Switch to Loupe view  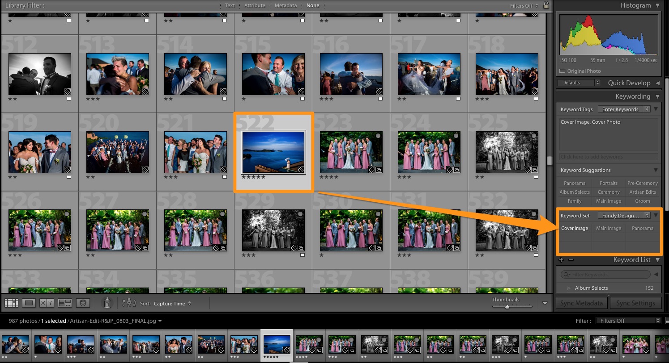pos(29,303)
